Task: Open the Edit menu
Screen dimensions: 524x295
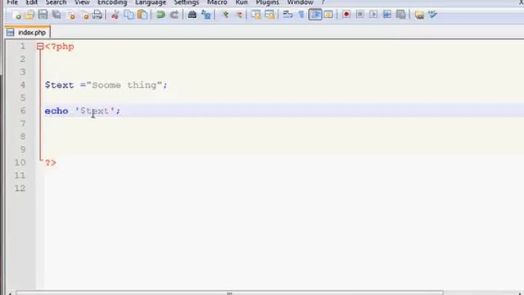Action: [x=32, y=2]
